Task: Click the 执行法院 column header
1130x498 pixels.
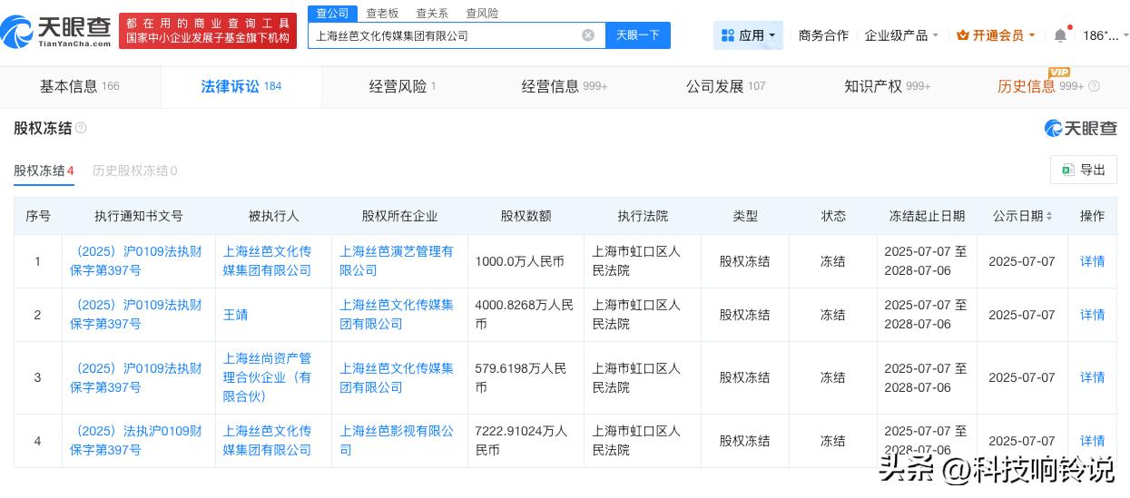Action: [643, 216]
